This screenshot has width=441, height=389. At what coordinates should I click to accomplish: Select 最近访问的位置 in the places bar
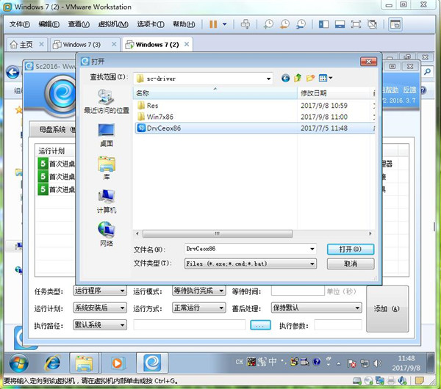click(x=107, y=101)
